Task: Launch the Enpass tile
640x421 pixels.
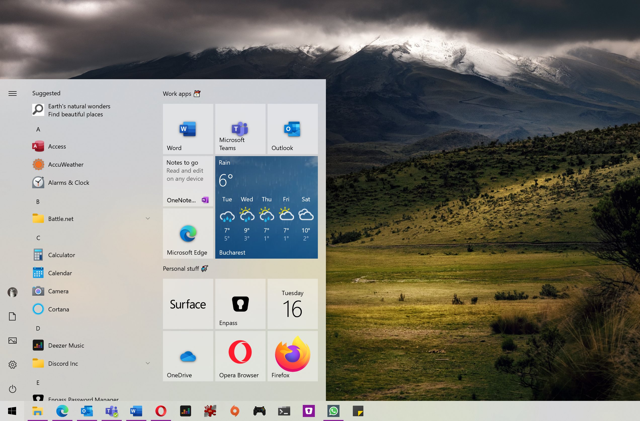Action: click(240, 304)
